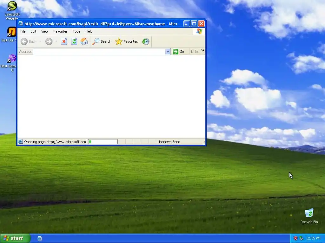Select the Selectsoft Website desktop shortcut
Screen dimensions: 325x243
point(12,10)
